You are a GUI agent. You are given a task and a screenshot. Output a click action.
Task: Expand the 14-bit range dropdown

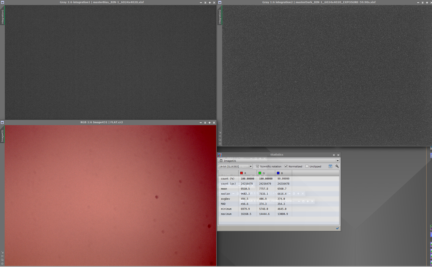235,166
